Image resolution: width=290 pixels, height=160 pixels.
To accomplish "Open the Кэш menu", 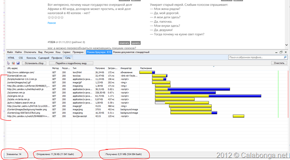I will (58, 52).
